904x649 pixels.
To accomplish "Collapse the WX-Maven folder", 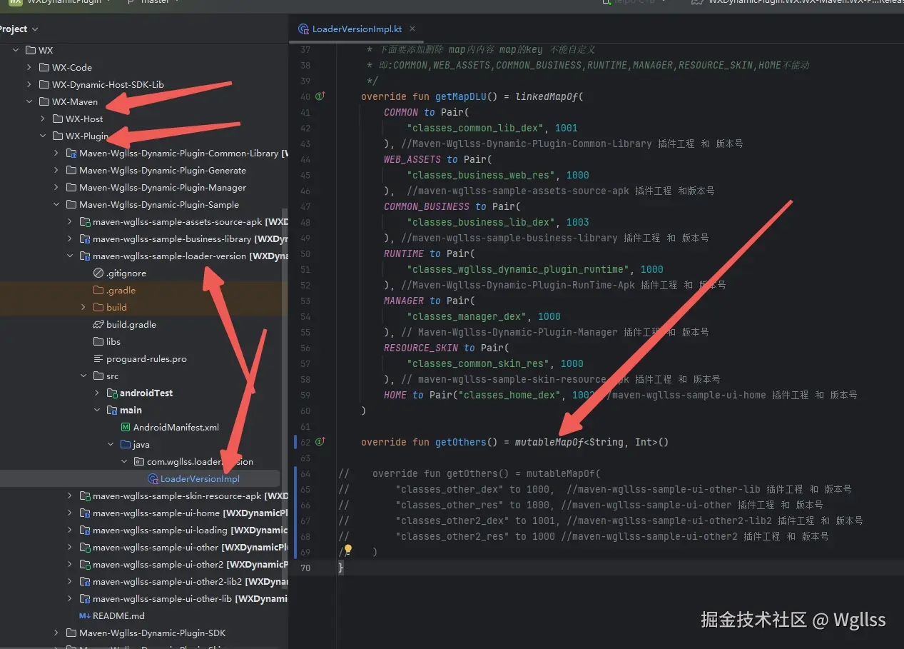I will tap(29, 102).
